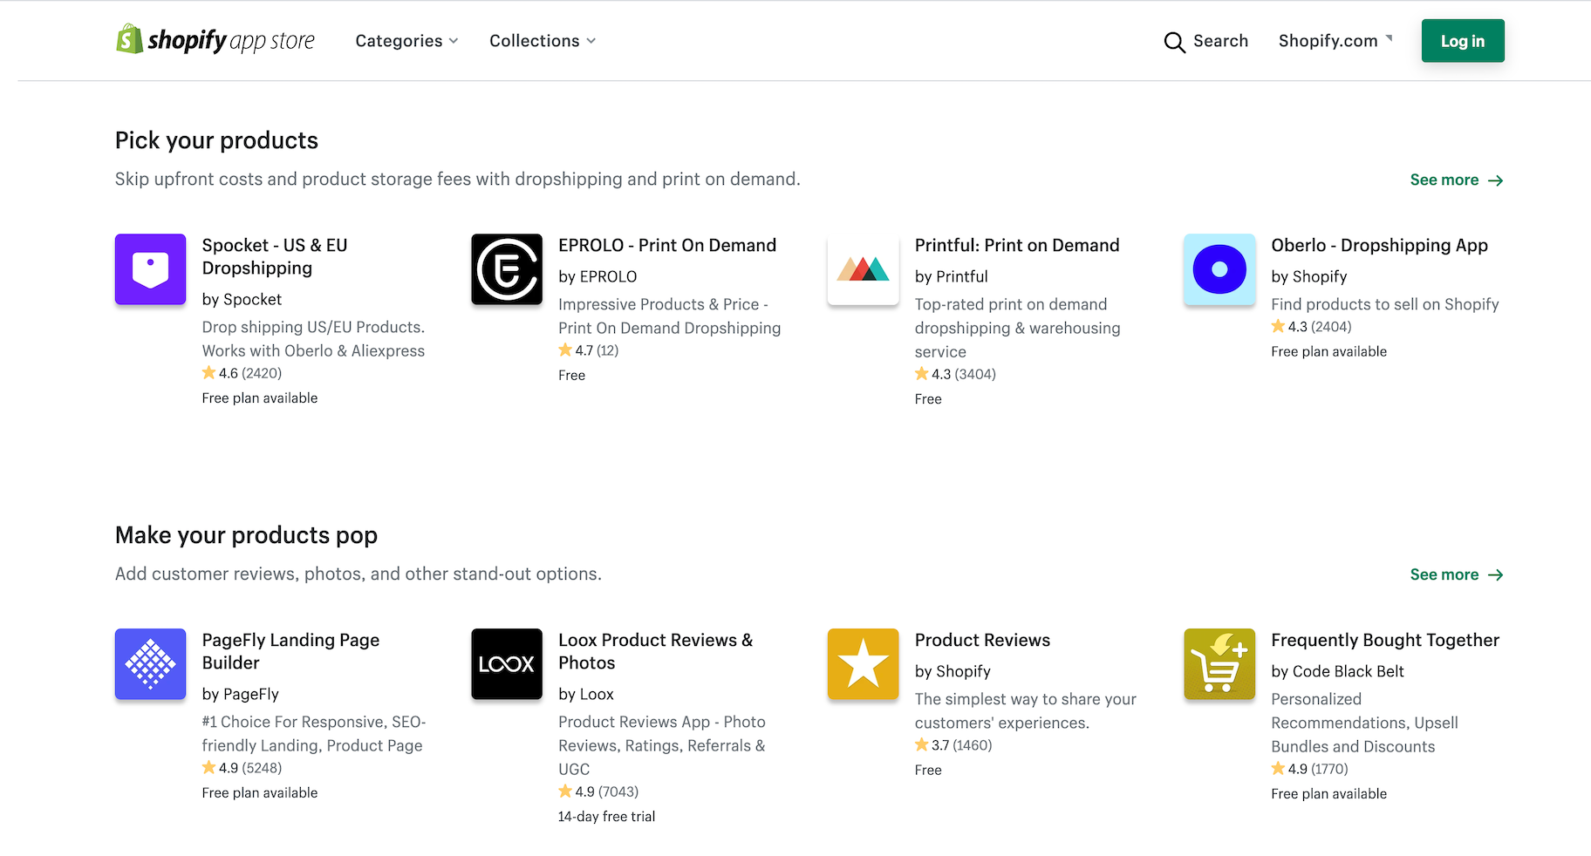Open the PageFly diamond-pattern icon
The height and width of the screenshot is (856, 1591).
tap(150, 664)
